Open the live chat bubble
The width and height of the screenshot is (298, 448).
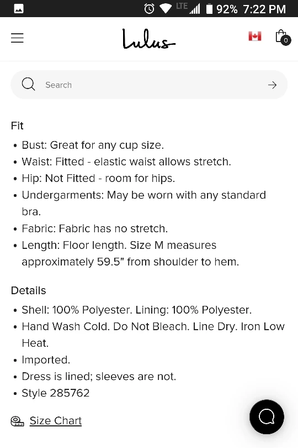pos(267,416)
